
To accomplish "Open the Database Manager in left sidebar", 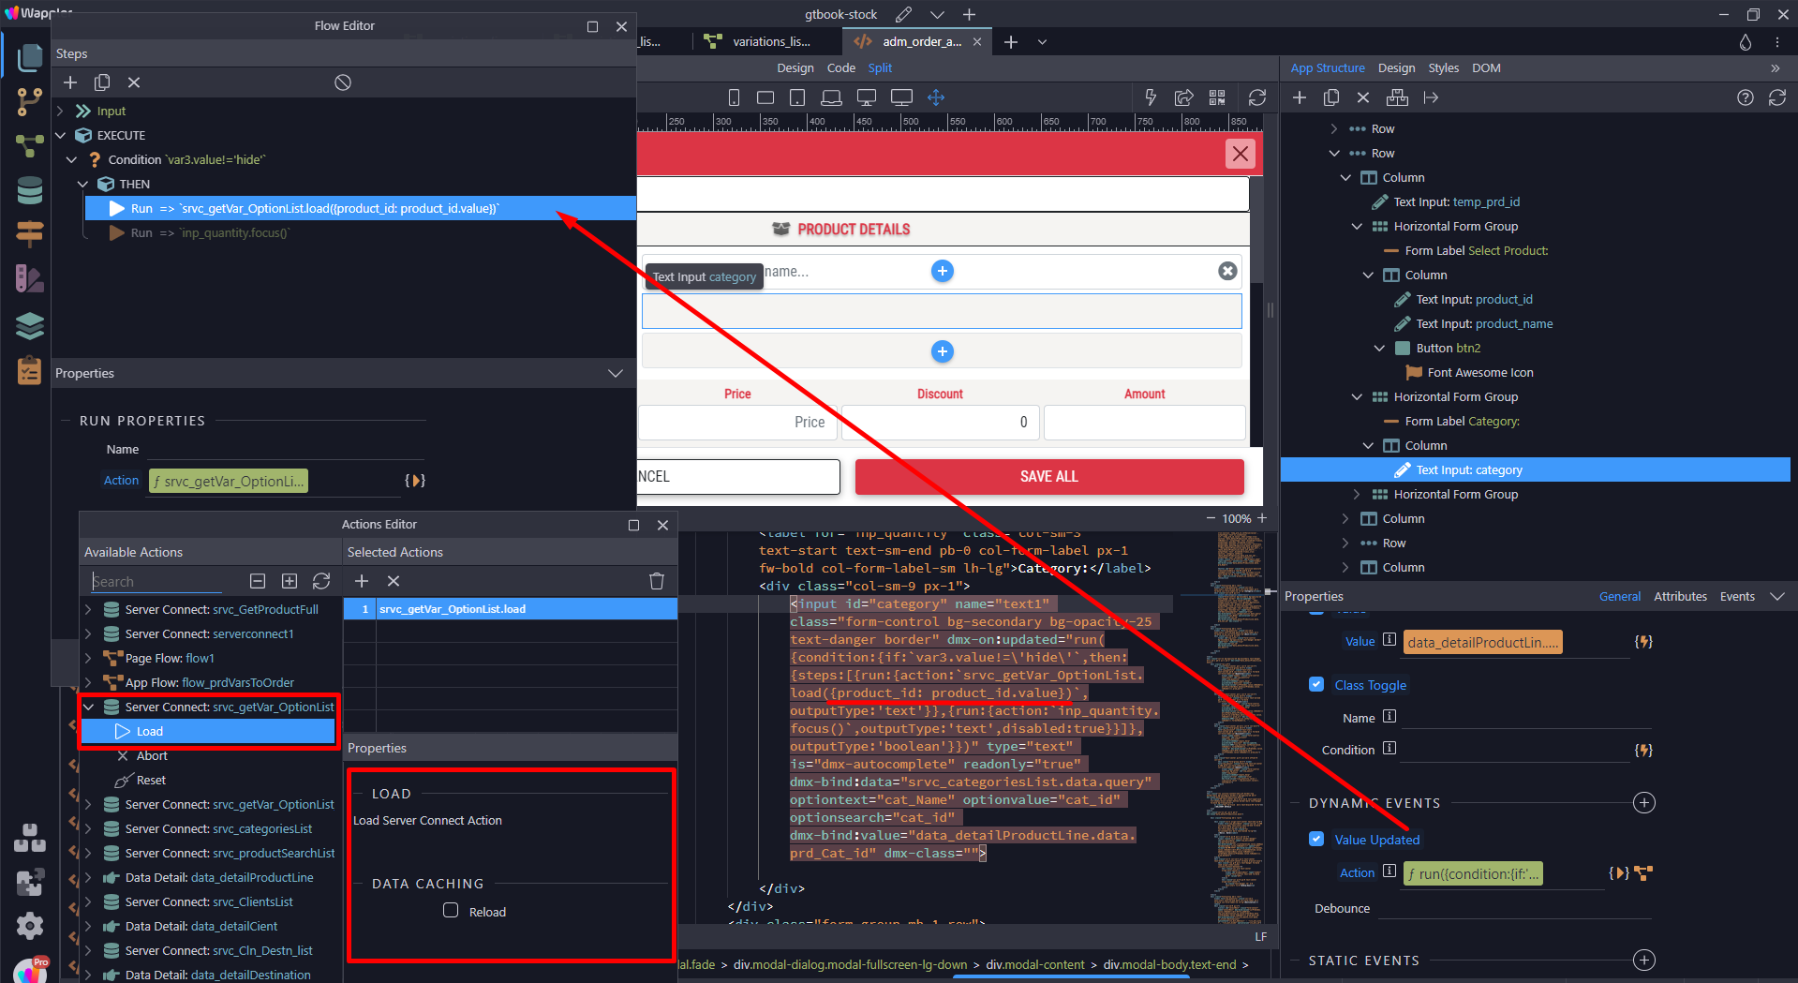I will 29,190.
